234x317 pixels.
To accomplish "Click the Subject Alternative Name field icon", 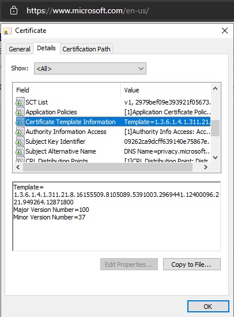I will [20, 151].
